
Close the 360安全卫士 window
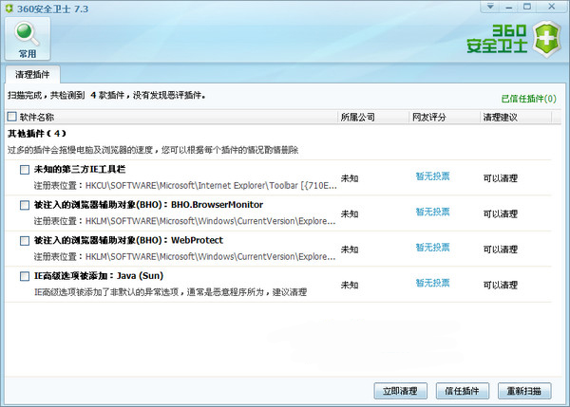[551, 7]
